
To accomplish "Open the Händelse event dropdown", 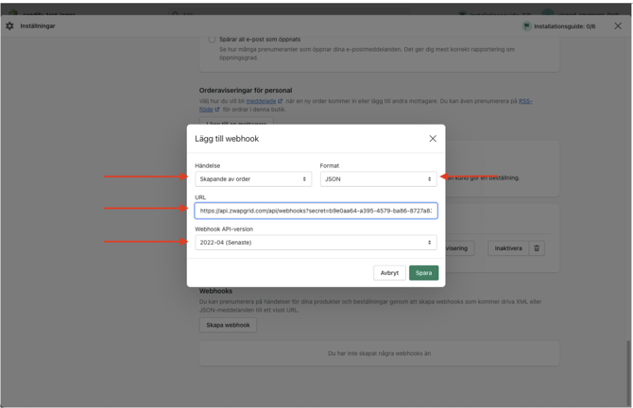I will coord(252,178).
